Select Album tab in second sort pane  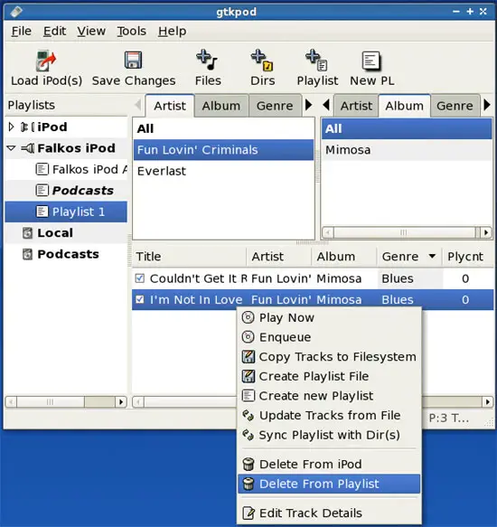pos(404,106)
